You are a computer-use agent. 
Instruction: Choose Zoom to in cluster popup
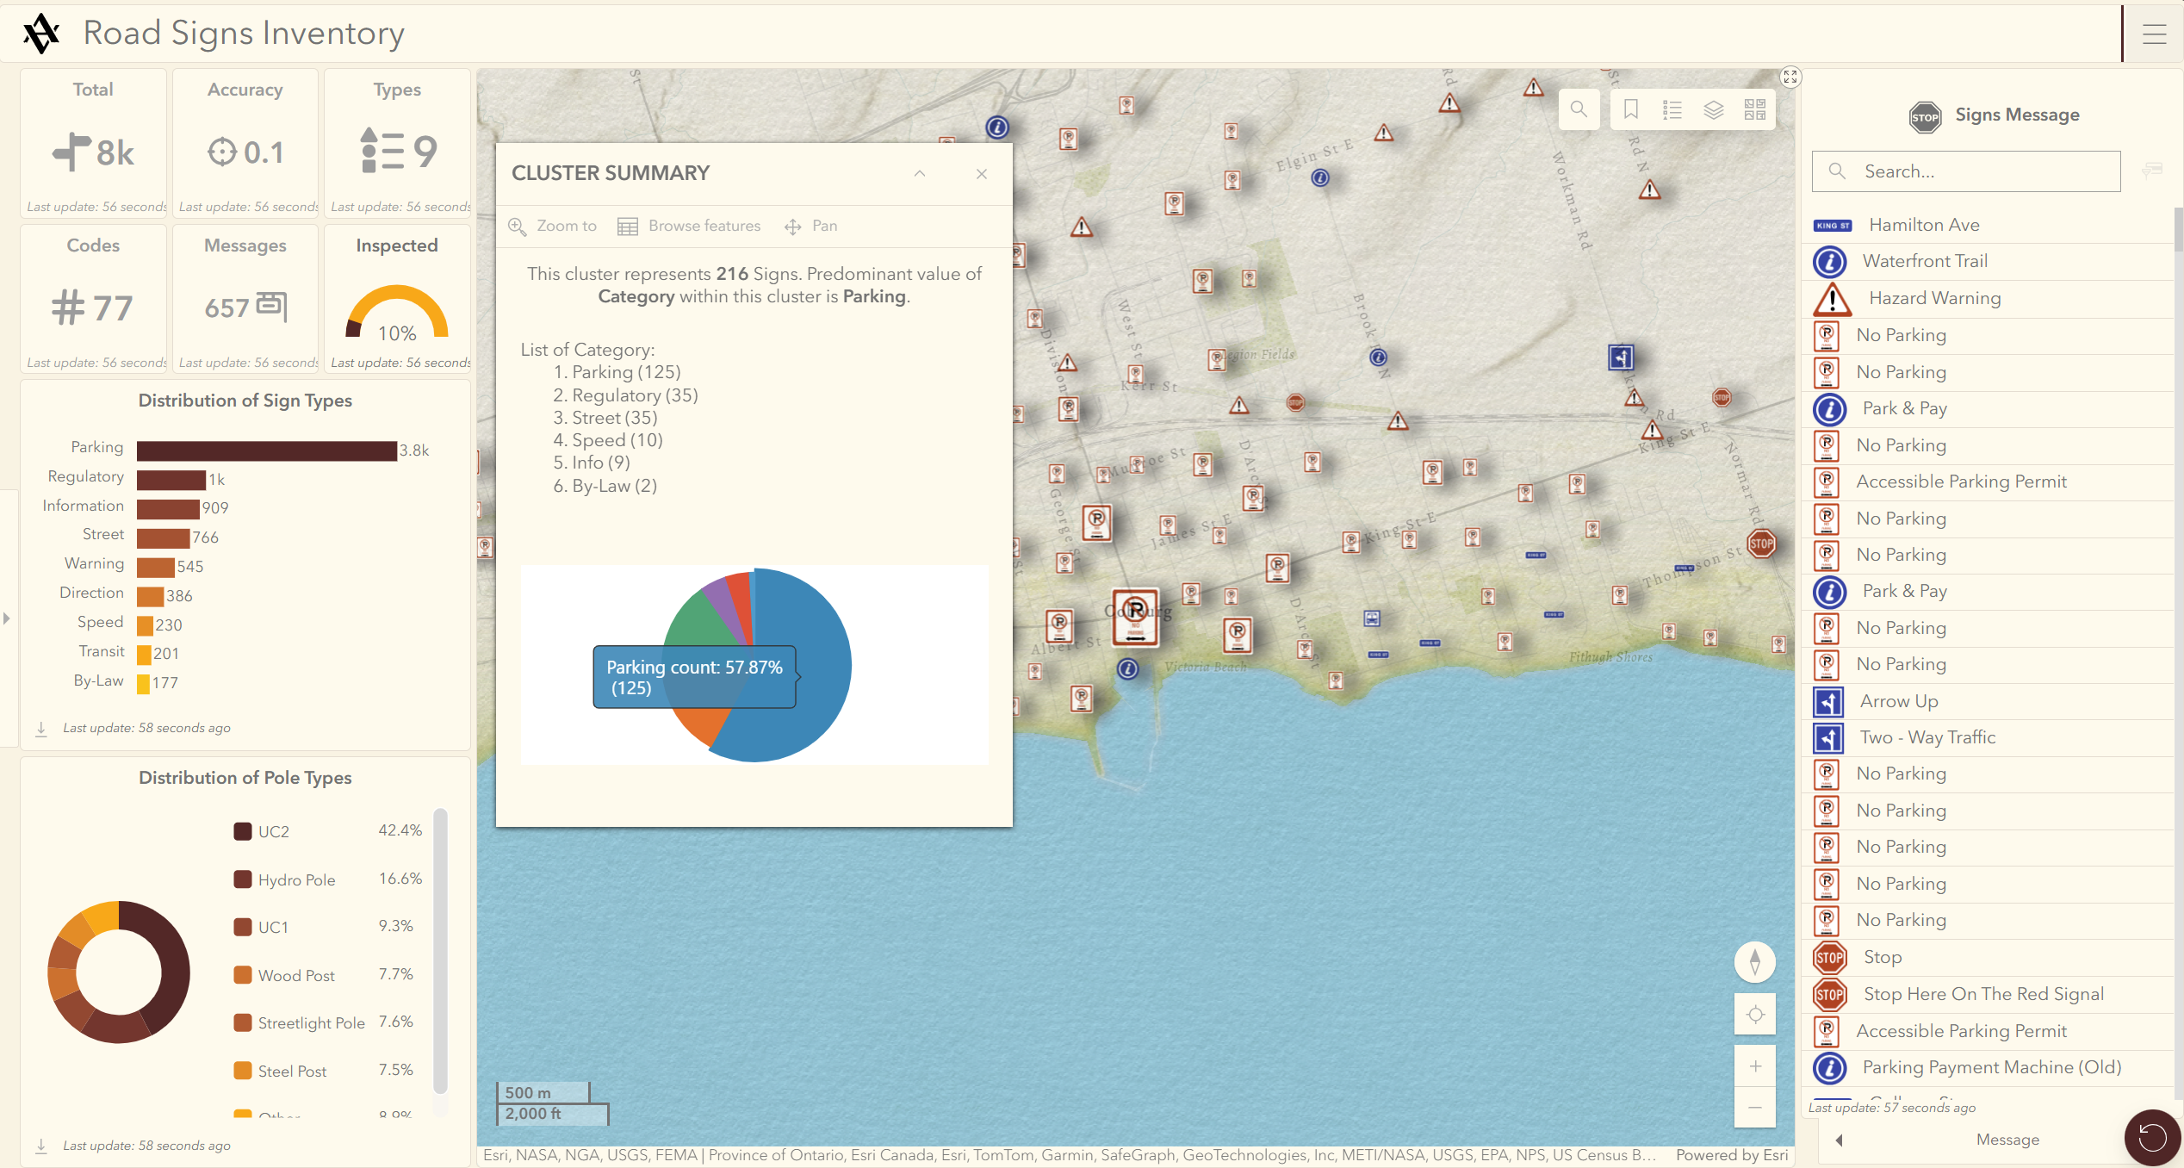coord(553,226)
